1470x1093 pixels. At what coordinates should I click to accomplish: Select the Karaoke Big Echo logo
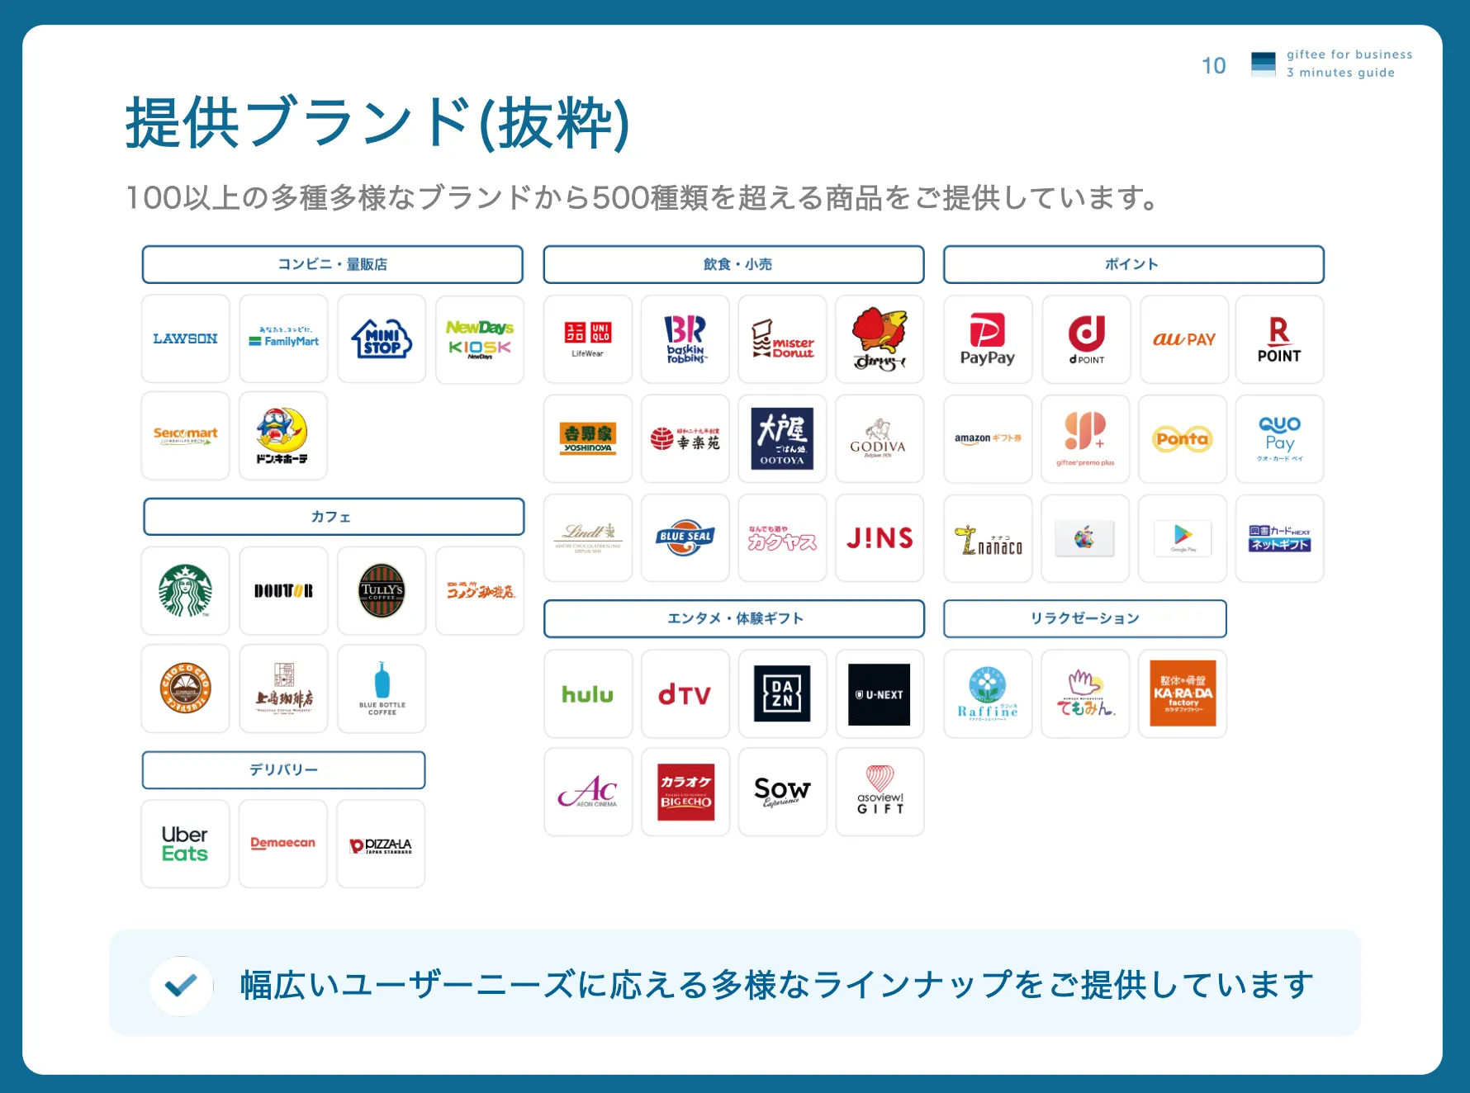point(685,792)
